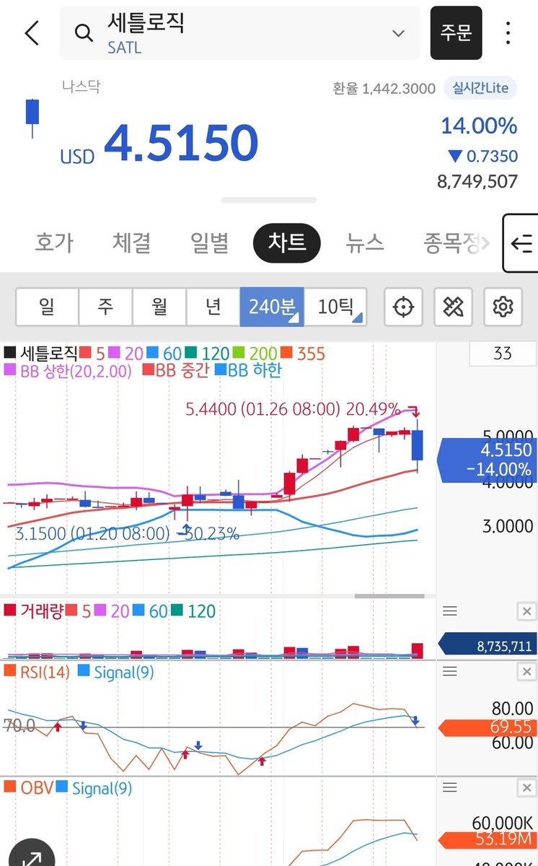
Task: Open the 종목정보 tab
Action: point(451,242)
